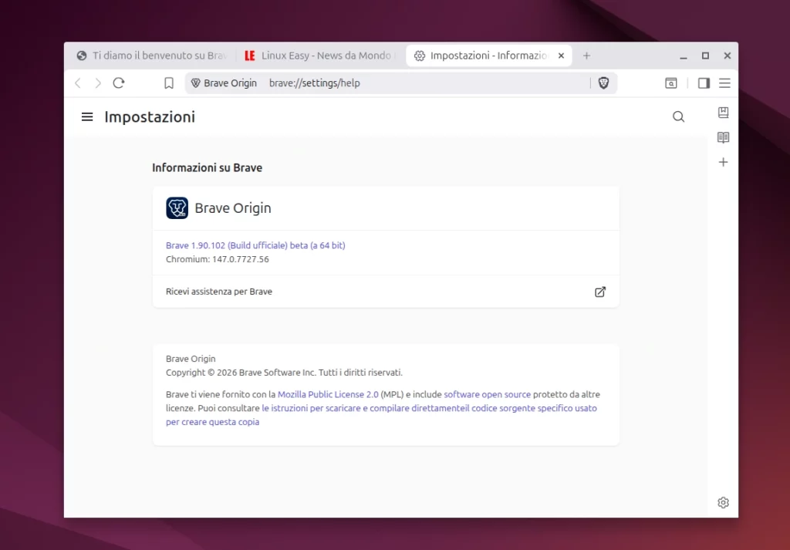
Task: Go back using the navigation arrow
Action: [77, 83]
